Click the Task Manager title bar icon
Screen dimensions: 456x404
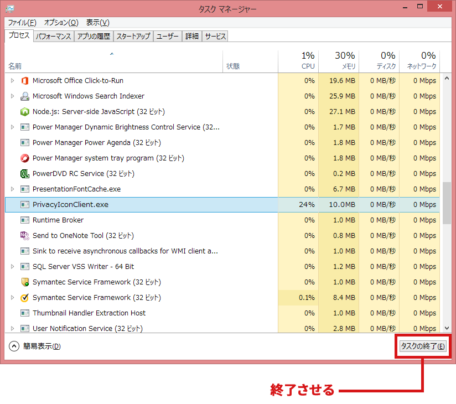point(10,9)
